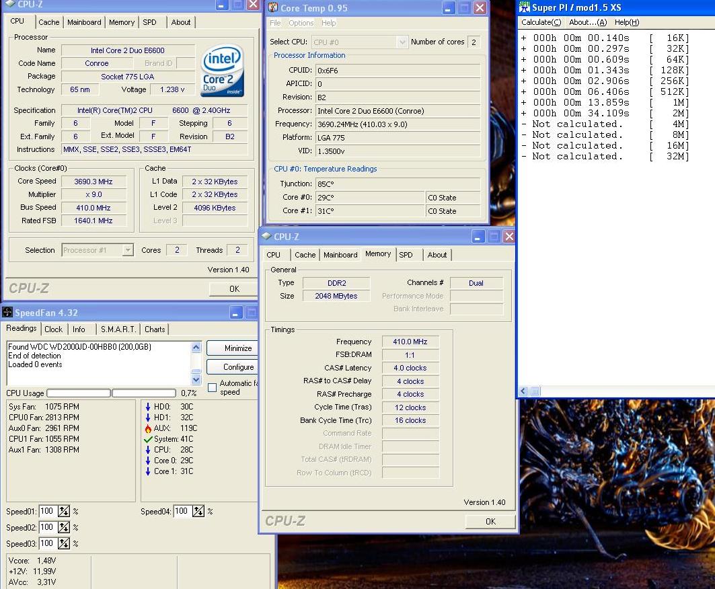Screen dimensions: 715x589
Task: Click the Super PI title bar icon
Action: [x=525, y=7]
